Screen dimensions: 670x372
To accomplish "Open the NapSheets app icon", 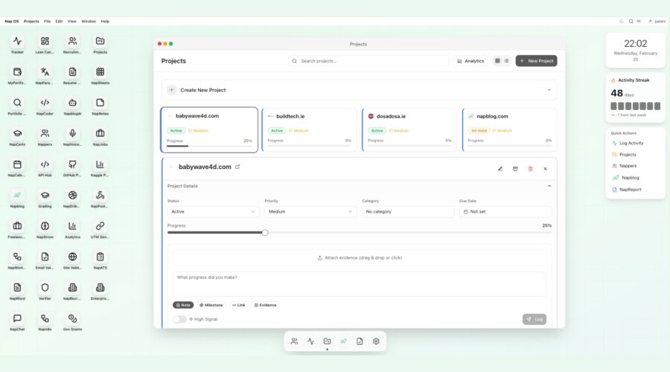I will tap(100, 71).
